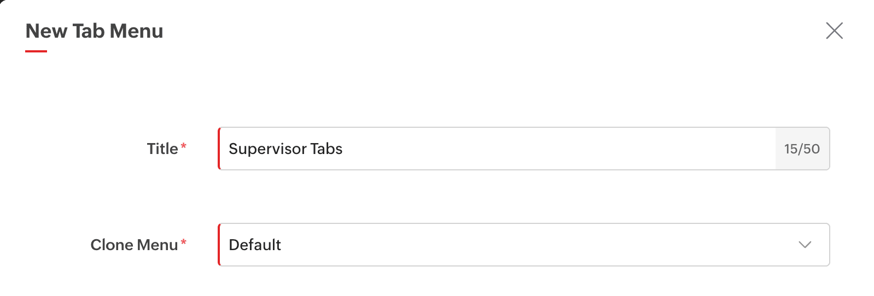Screen dimensions: 874x296
Task: Click empty space after "Supervisor Tabs" text
Action: (x=547, y=149)
